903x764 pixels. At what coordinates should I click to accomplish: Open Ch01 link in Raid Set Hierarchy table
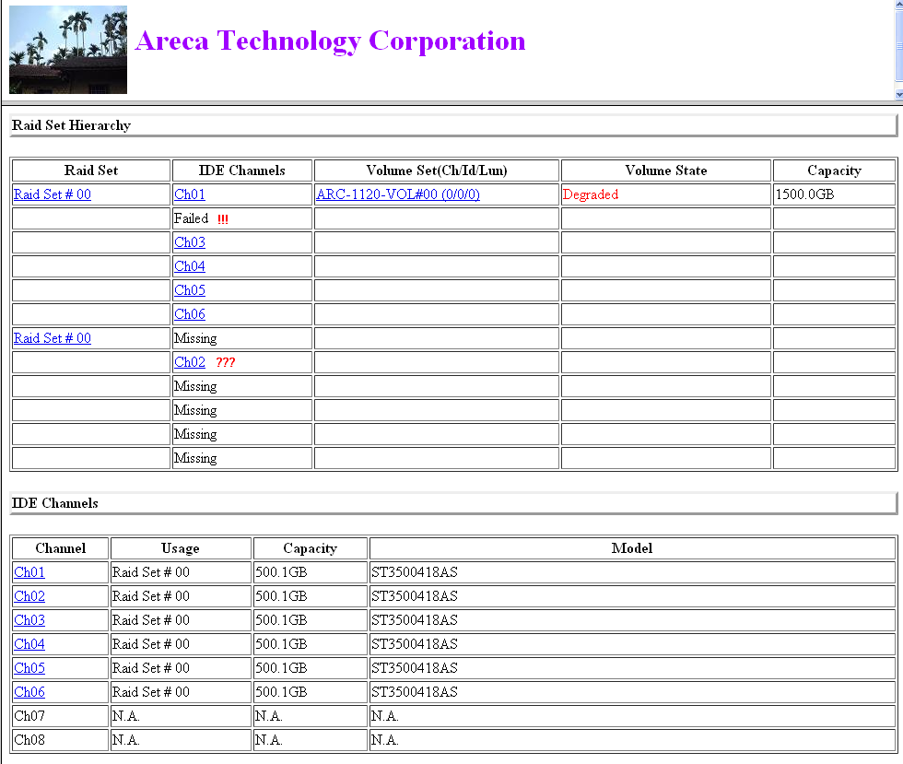pos(190,194)
